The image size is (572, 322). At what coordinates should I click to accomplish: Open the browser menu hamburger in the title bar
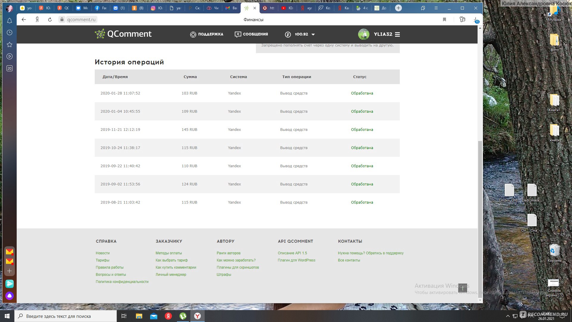(x=436, y=8)
